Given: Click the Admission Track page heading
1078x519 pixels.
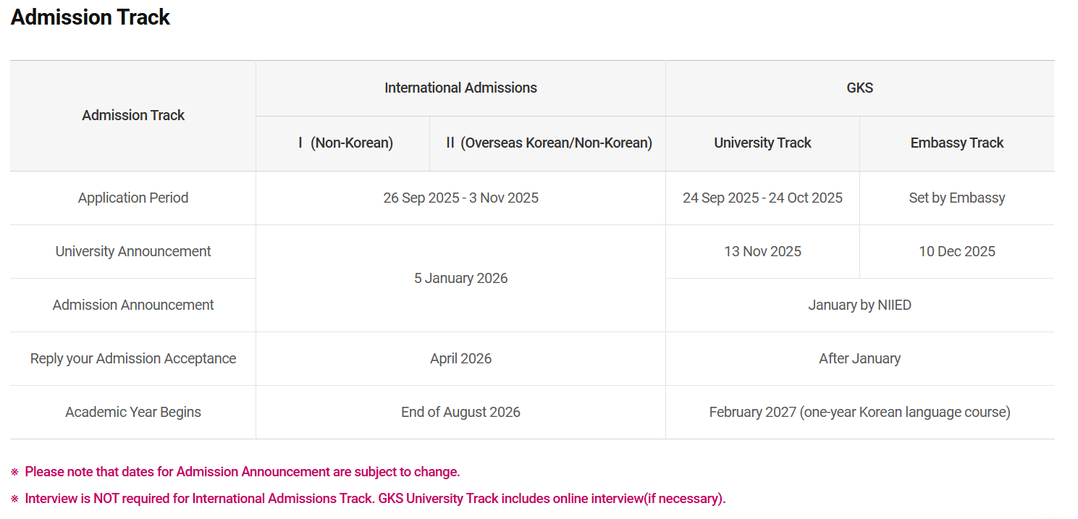Looking at the screenshot, I should (x=90, y=17).
